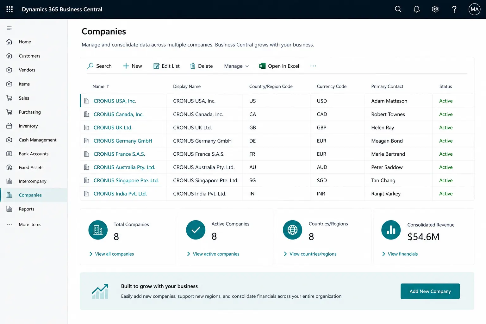486x324 pixels.
Task: Click the Intercompany chart icon
Action: 9,181
